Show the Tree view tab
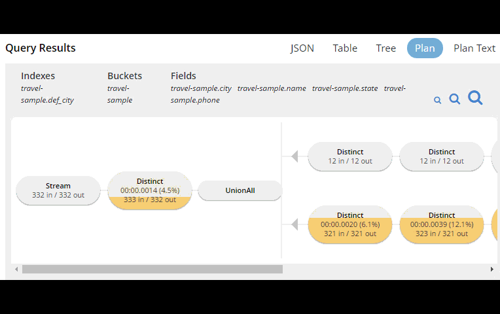 click(x=385, y=48)
